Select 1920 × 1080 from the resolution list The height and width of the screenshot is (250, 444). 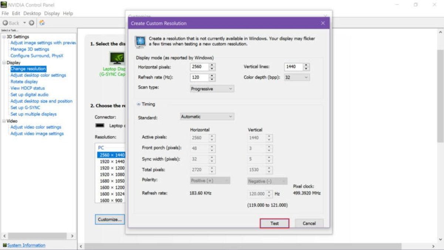[x=113, y=174]
